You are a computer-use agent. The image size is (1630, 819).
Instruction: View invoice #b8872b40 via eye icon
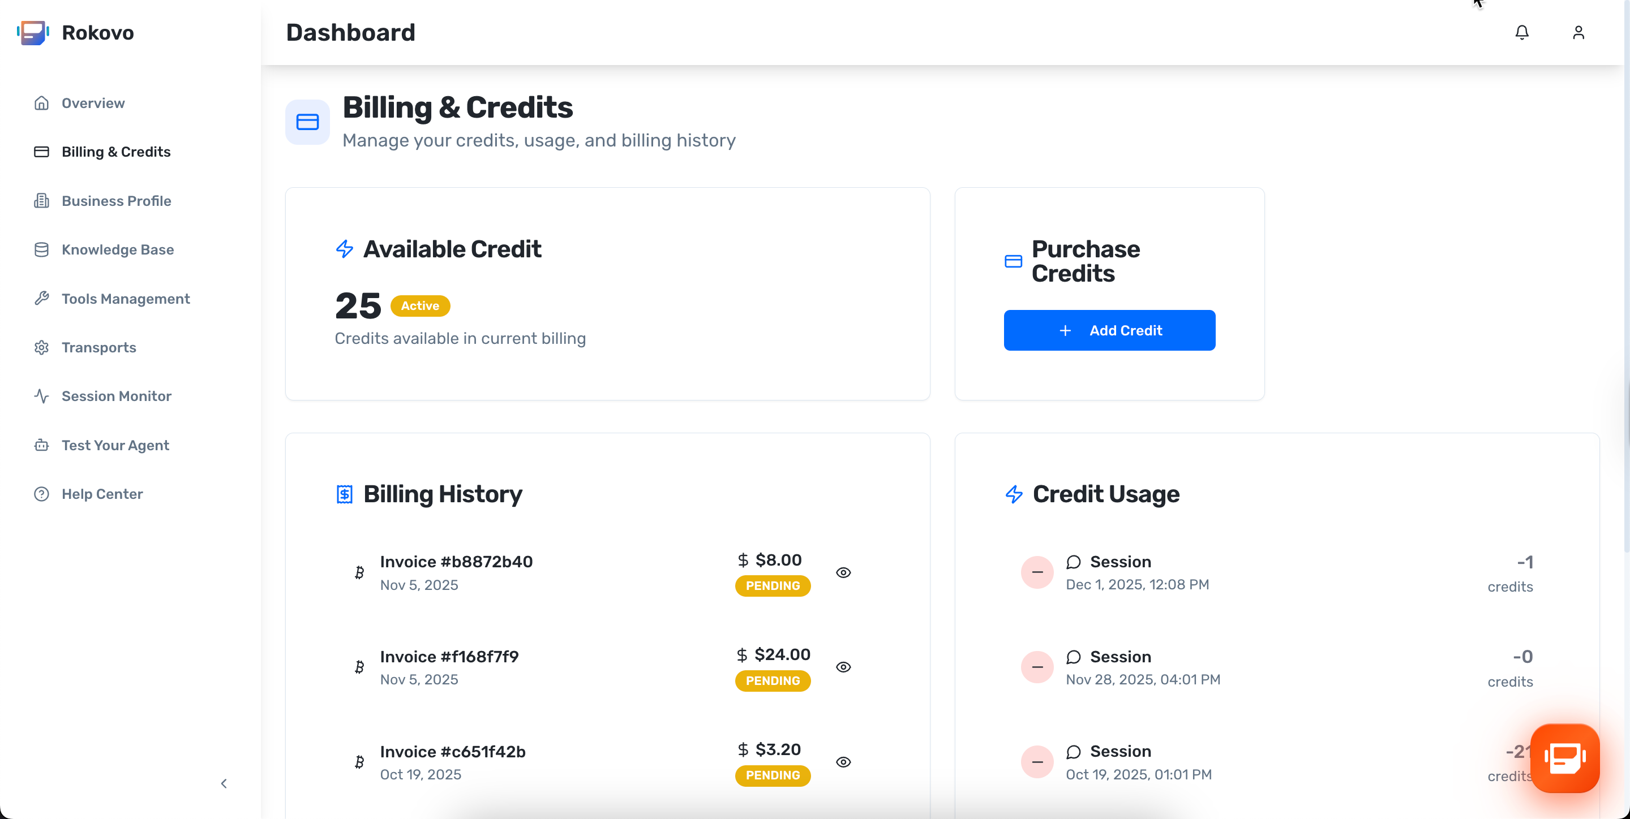843,572
